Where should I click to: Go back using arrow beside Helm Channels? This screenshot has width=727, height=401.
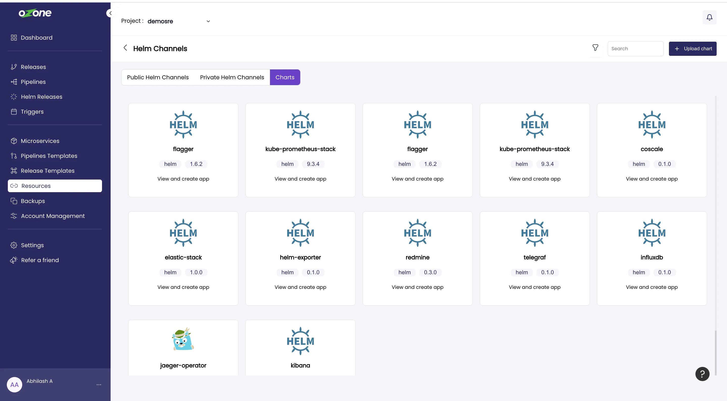pyautogui.click(x=125, y=48)
